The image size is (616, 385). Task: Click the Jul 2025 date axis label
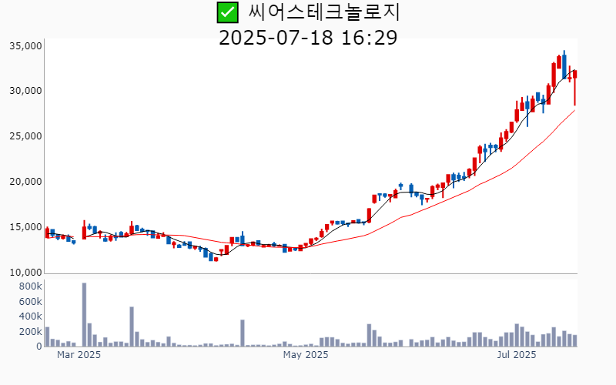click(516, 355)
